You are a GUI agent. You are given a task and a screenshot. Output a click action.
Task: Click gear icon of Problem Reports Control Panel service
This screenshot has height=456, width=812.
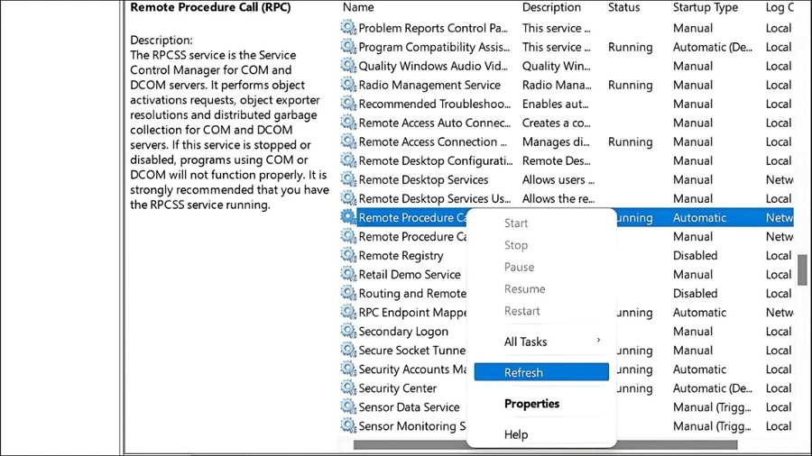pyautogui.click(x=348, y=27)
